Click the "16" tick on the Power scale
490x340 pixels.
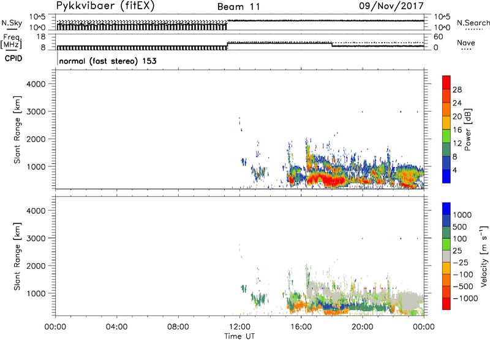(x=457, y=130)
